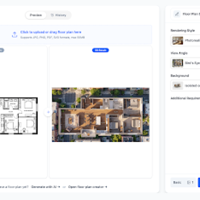Click the upload arrow icon
The width and height of the screenshot is (200, 200).
click(14, 34)
